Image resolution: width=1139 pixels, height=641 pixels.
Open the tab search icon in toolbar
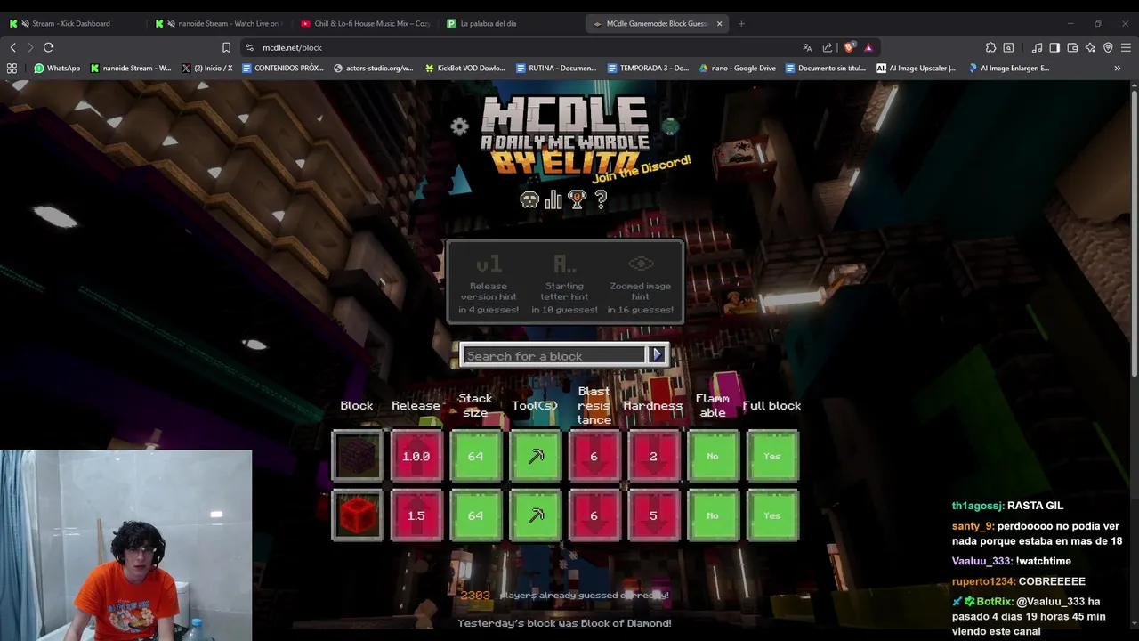1008,47
